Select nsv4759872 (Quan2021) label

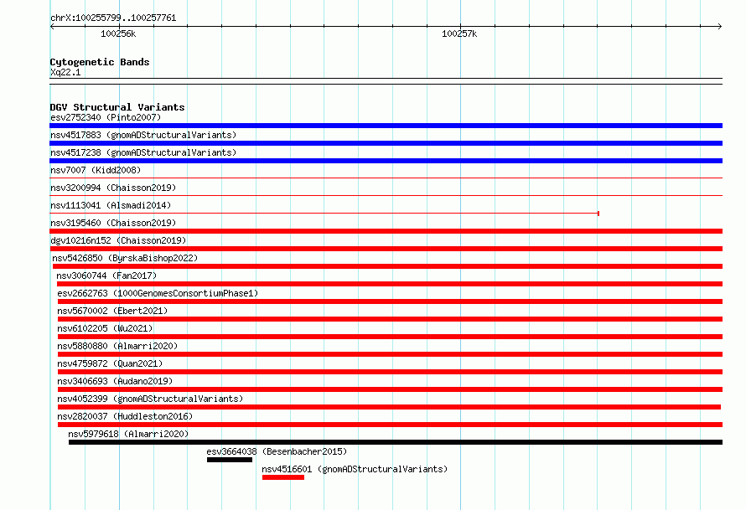(x=110, y=363)
